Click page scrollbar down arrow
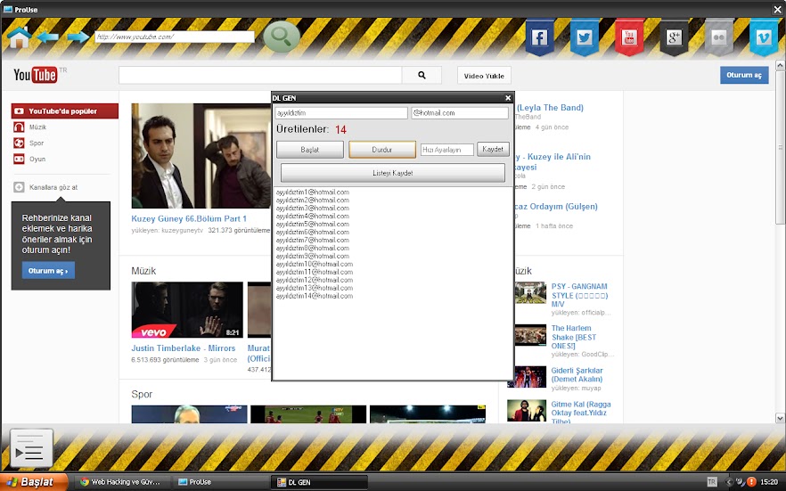Screen dimensions: 786x491 click(780, 418)
